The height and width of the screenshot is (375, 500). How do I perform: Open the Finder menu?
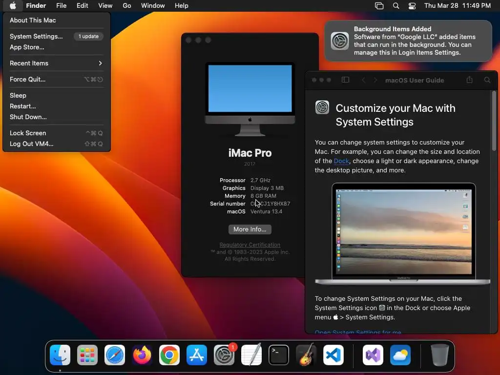coord(36,6)
